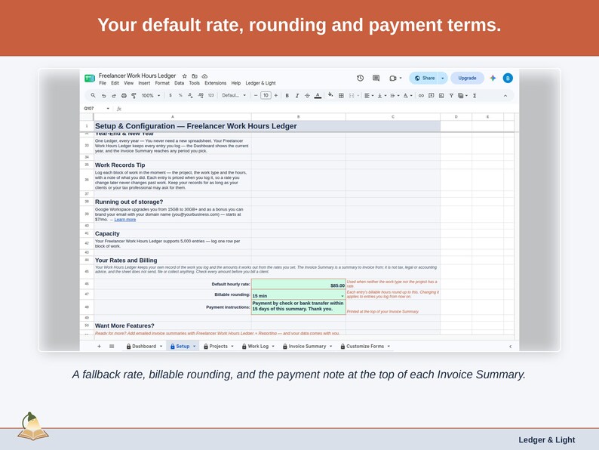The height and width of the screenshot is (450, 599).
Task: Open the comments panel icon
Action: click(376, 78)
